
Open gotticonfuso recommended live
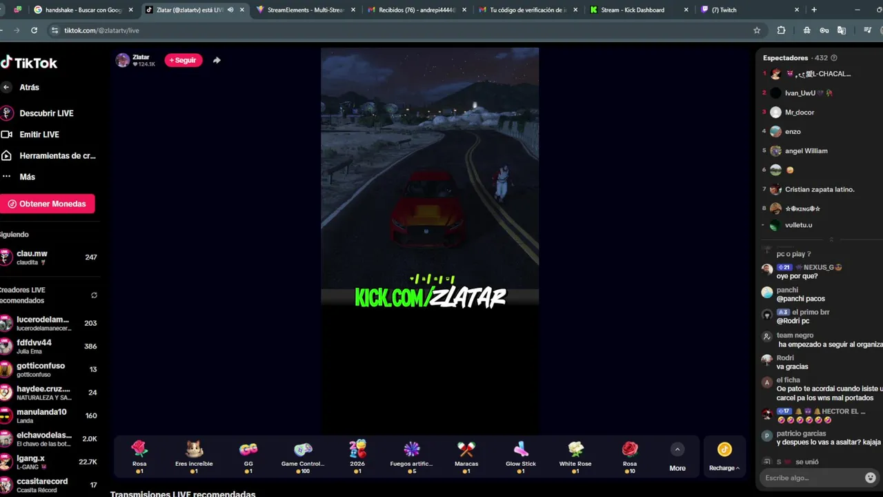point(48,370)
